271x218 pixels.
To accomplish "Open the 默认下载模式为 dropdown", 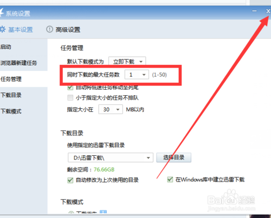I will tap(127, 61).
